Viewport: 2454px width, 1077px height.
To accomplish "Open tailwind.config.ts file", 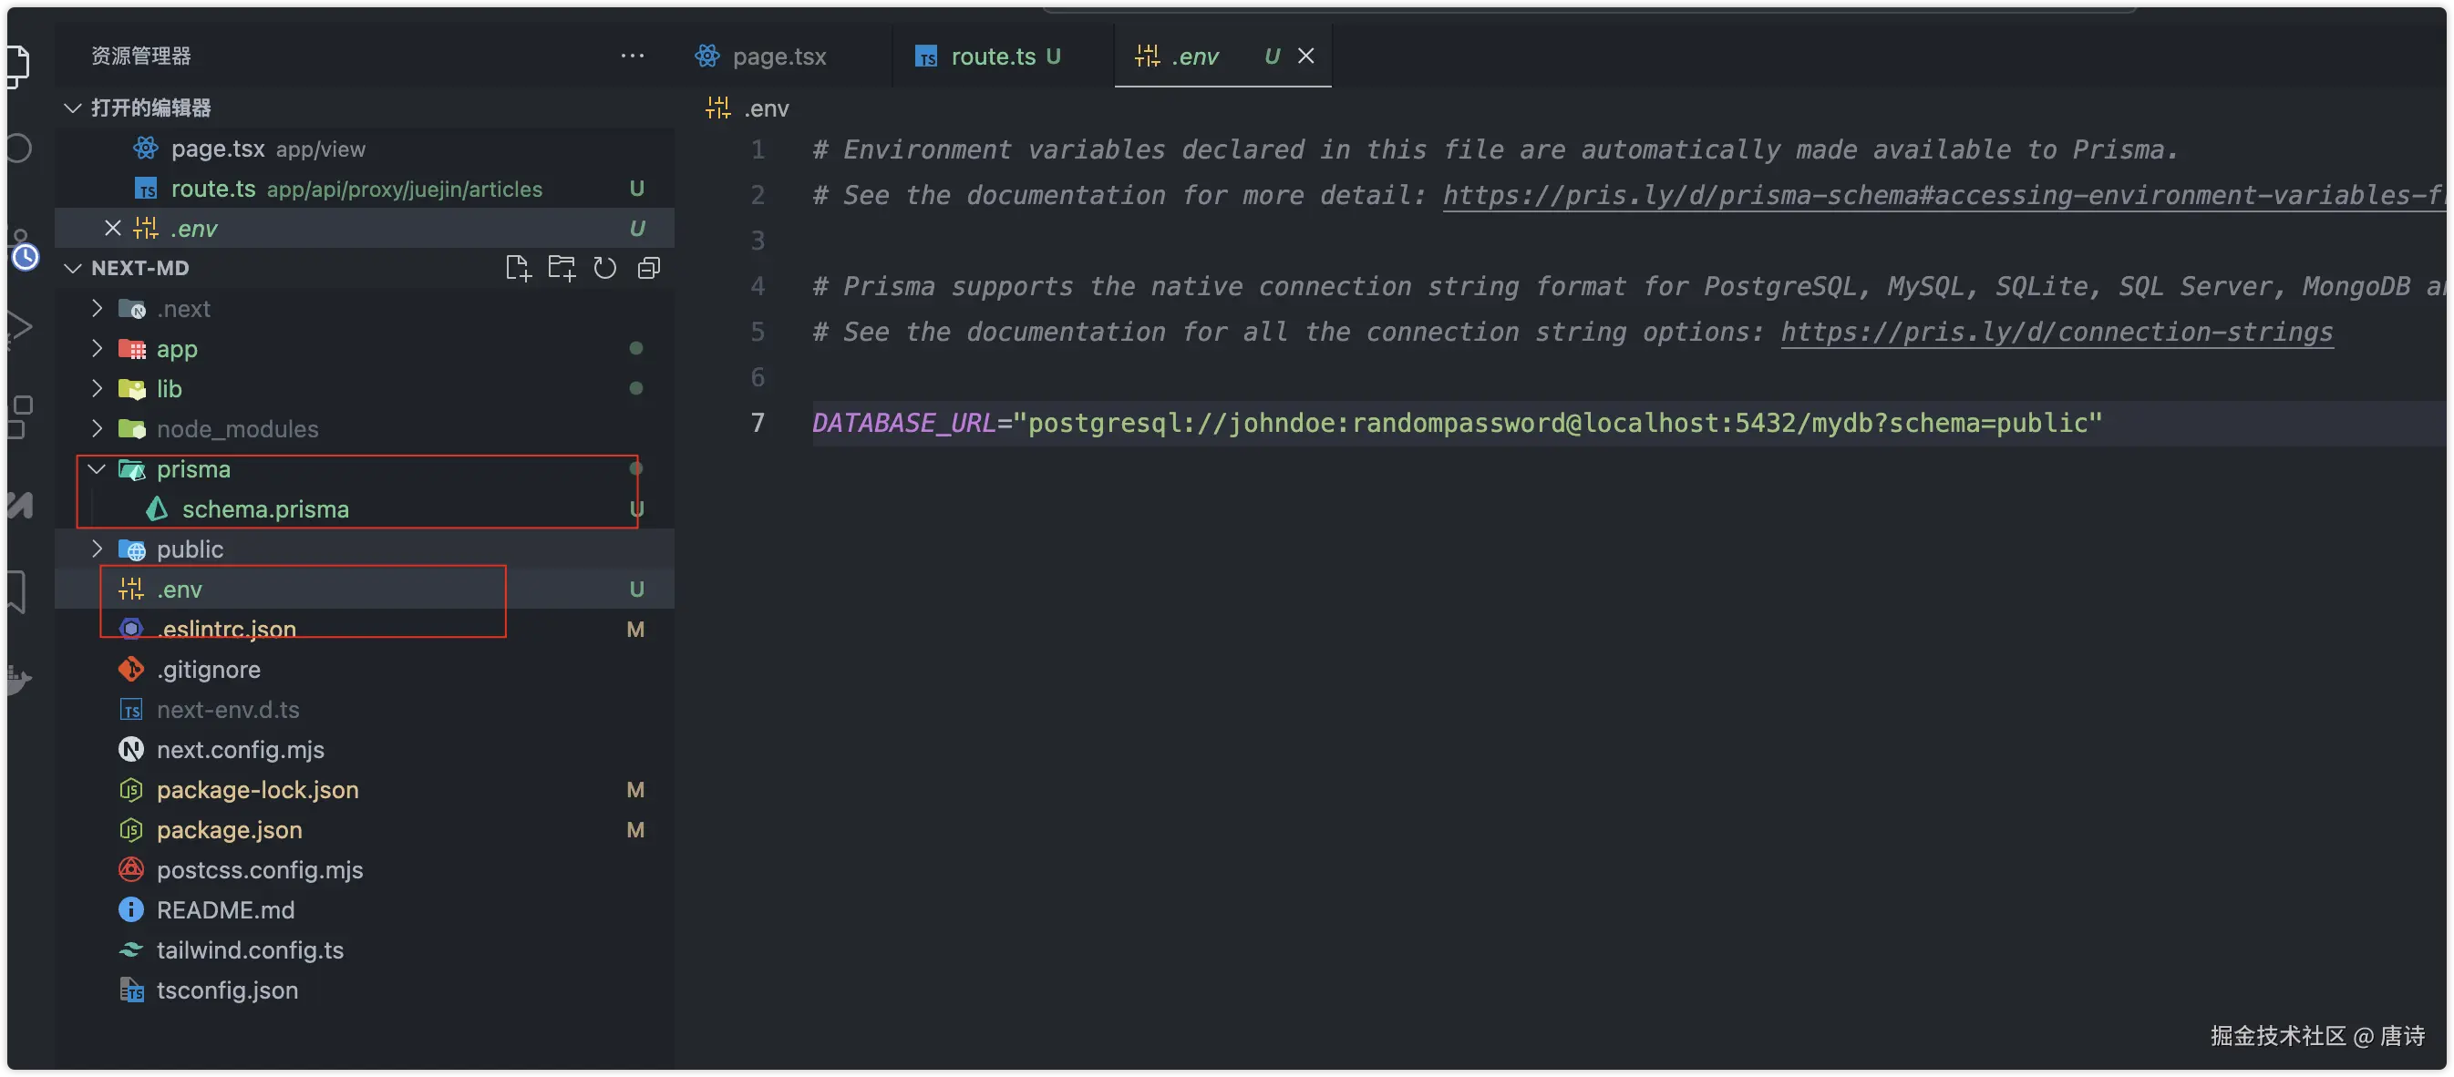I will point(365,949).
